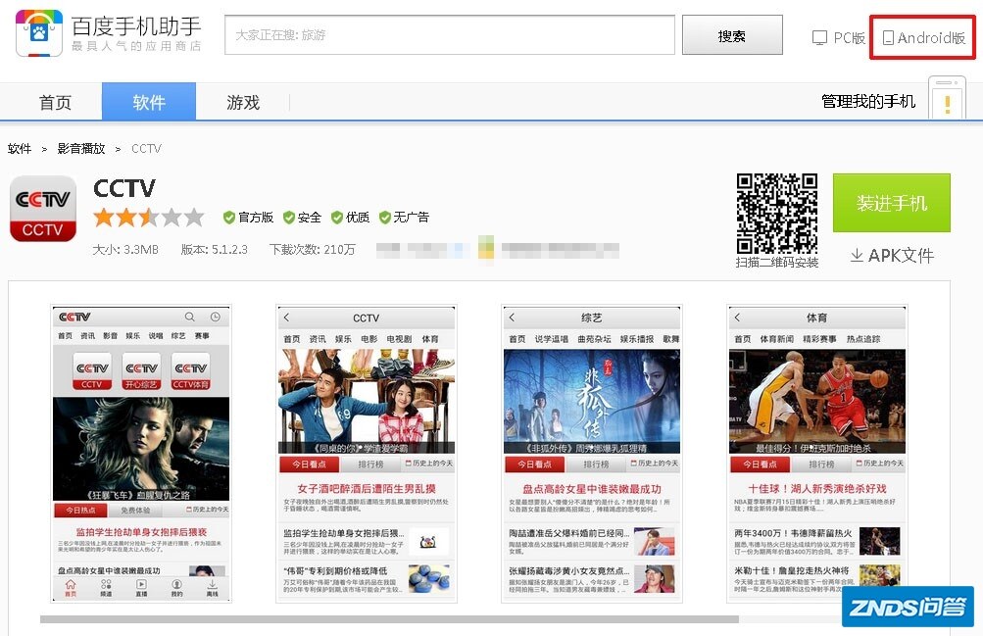Open second screenshot titled CCTV
The width and height of the screenshot is (983, 636).
point(367,454)
